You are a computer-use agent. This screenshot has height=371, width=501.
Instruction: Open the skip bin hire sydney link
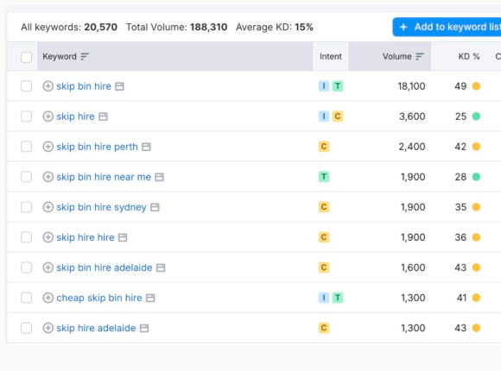(101, 207)
